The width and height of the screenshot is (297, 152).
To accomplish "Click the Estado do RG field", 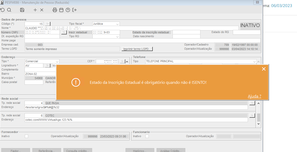I will [x=247, y=32].
